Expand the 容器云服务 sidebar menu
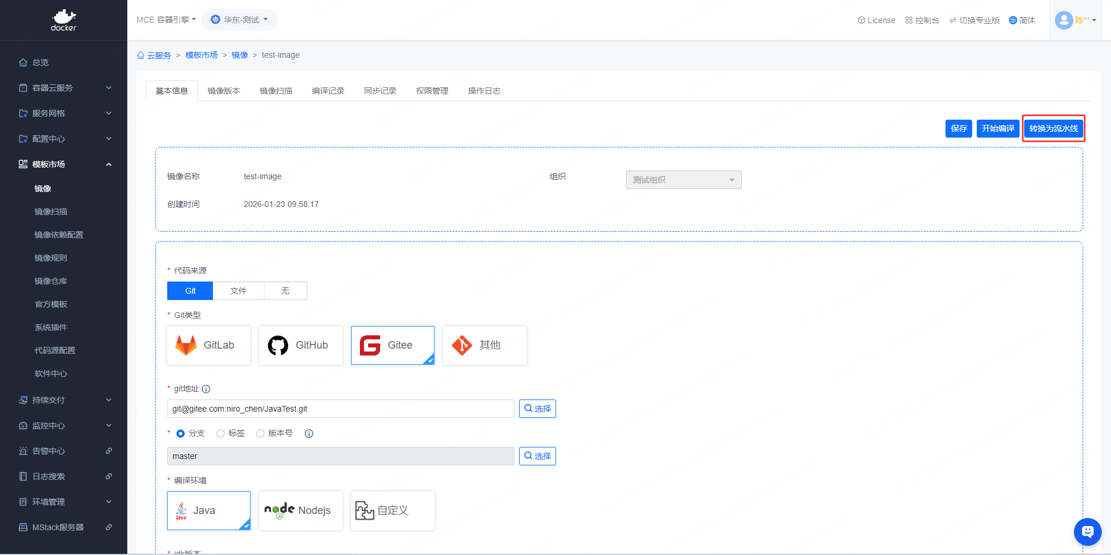The width and height of the screenshot is (1111, 555). click(x=64, y=88)
